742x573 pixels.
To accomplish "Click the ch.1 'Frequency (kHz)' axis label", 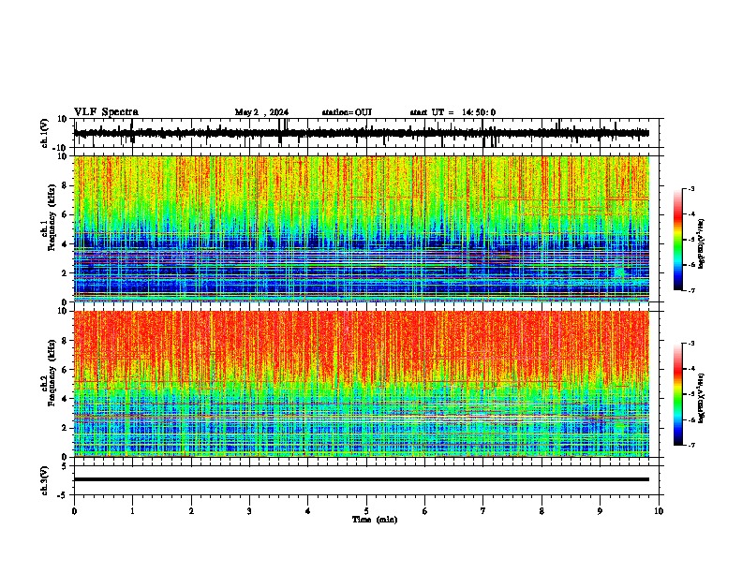I will (x=52, y=217).
